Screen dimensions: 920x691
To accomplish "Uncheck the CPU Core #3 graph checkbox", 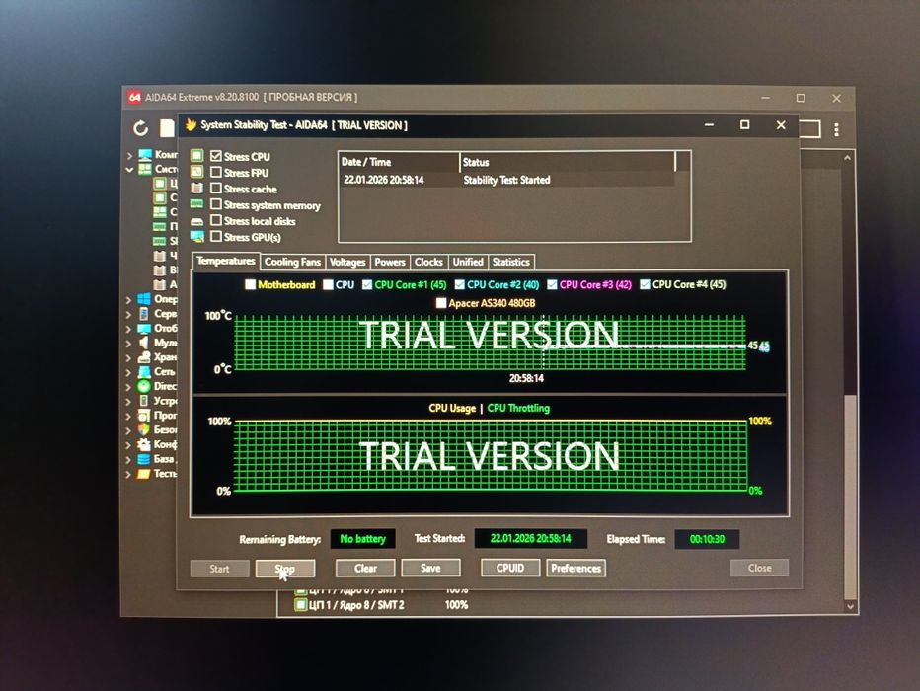I will coord(552,284).
